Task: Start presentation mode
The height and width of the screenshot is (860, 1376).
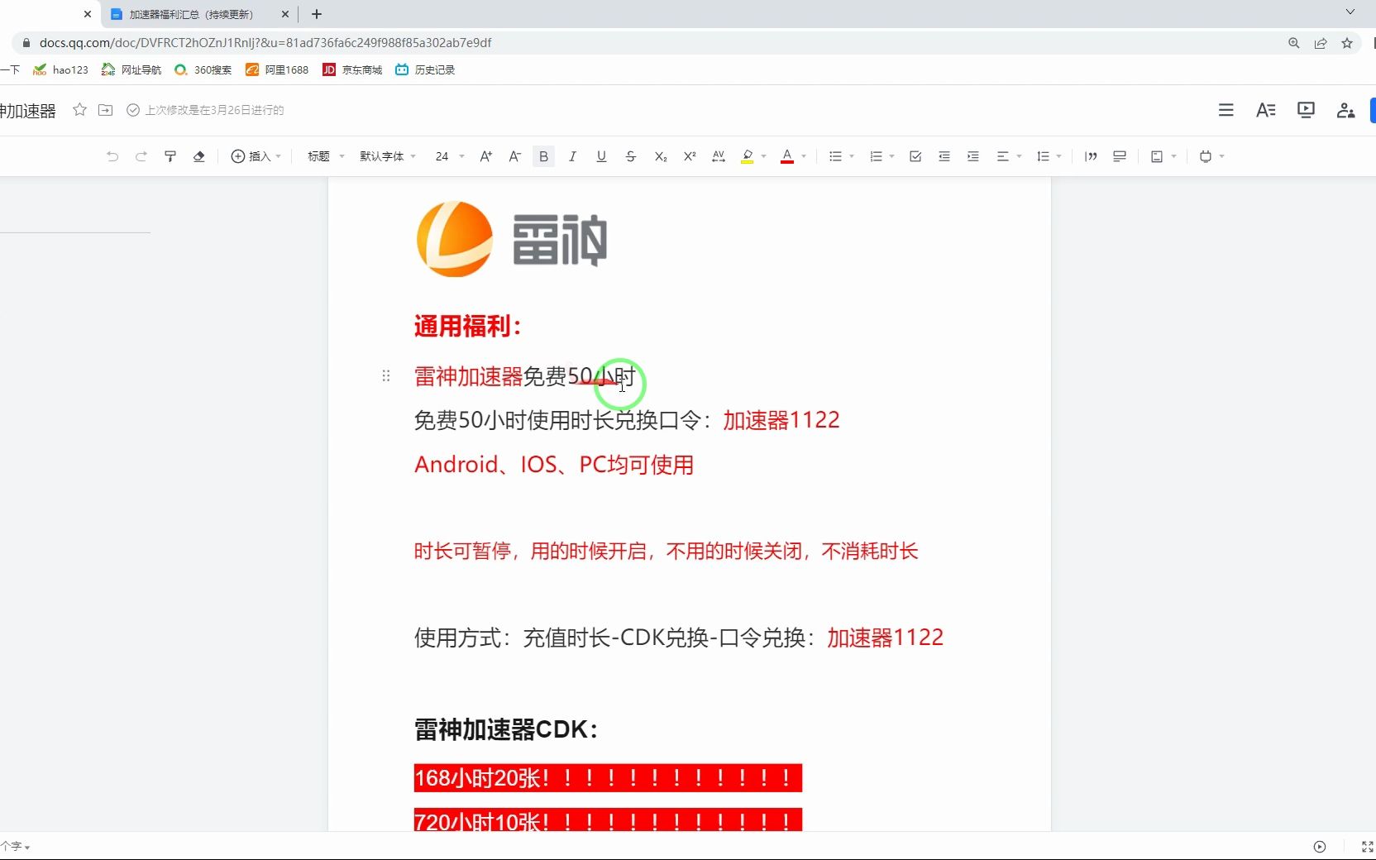Action: (1306, 110)
